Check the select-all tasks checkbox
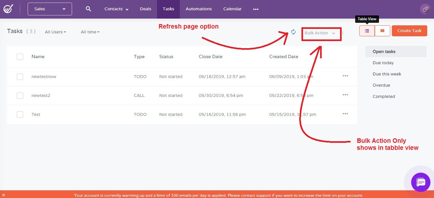434x198 pixels. 20,56
